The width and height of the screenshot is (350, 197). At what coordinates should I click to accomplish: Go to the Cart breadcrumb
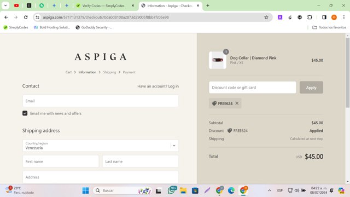point(68,72)
